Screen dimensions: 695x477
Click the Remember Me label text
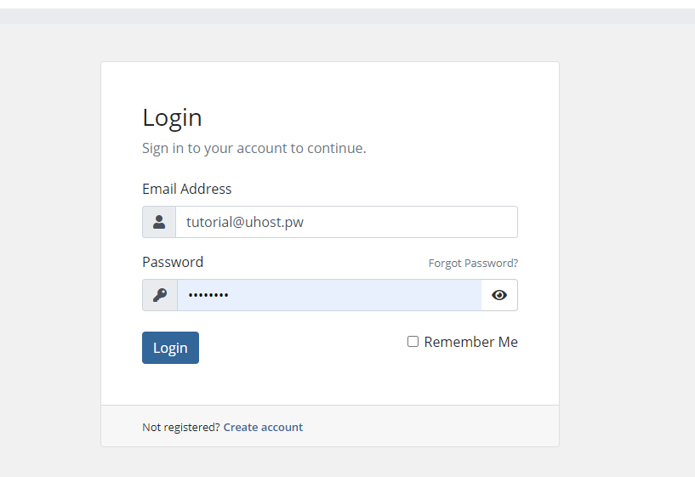pos(470,342)
